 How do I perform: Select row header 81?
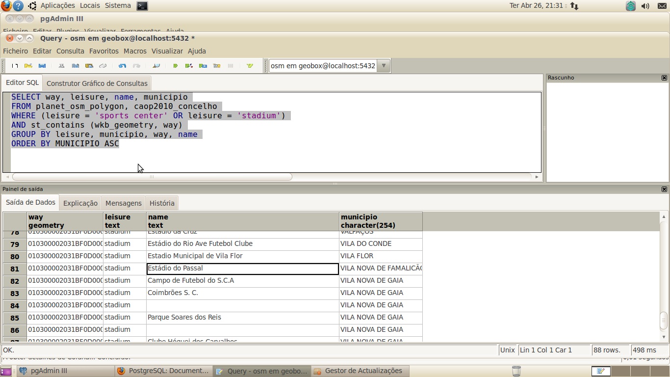tap(15, 269)
